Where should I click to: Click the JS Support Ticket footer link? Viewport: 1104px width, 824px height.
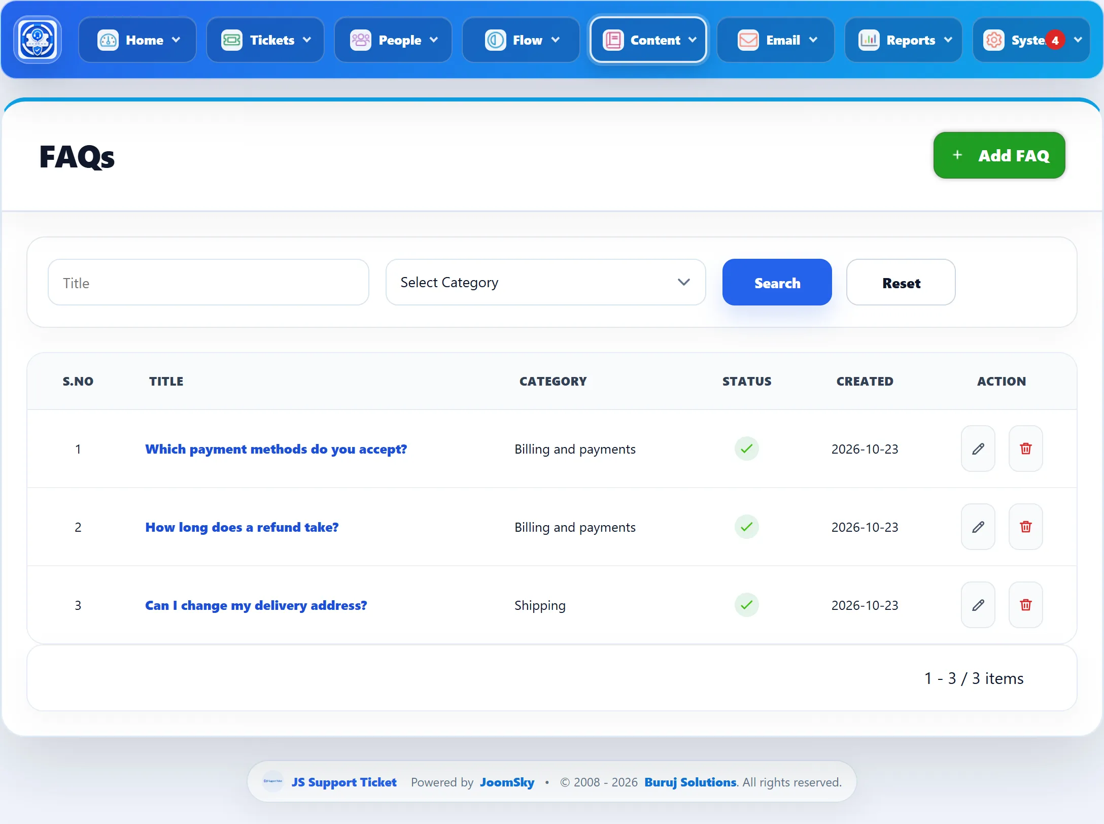(343, 782)
